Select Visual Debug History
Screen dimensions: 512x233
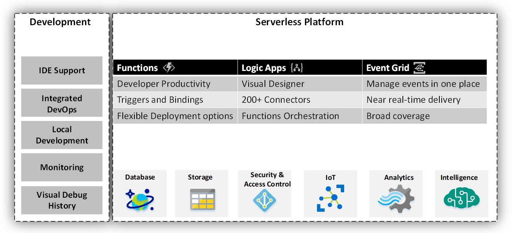(x=61, y=200)
